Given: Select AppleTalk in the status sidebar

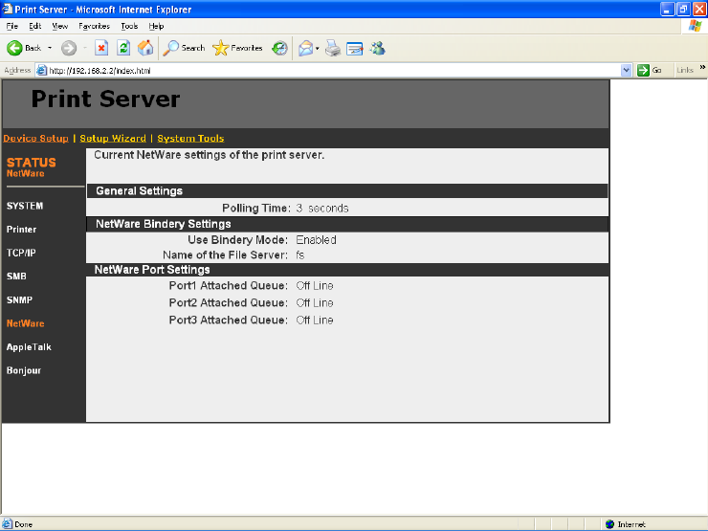Looking at the screenshot, I should 29,346.
